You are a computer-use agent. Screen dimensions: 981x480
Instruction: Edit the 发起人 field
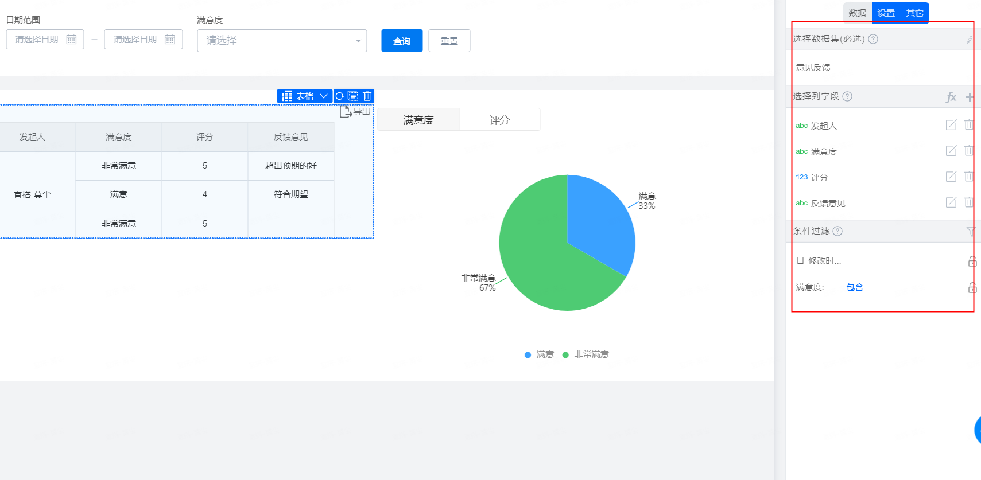(951, 125)
